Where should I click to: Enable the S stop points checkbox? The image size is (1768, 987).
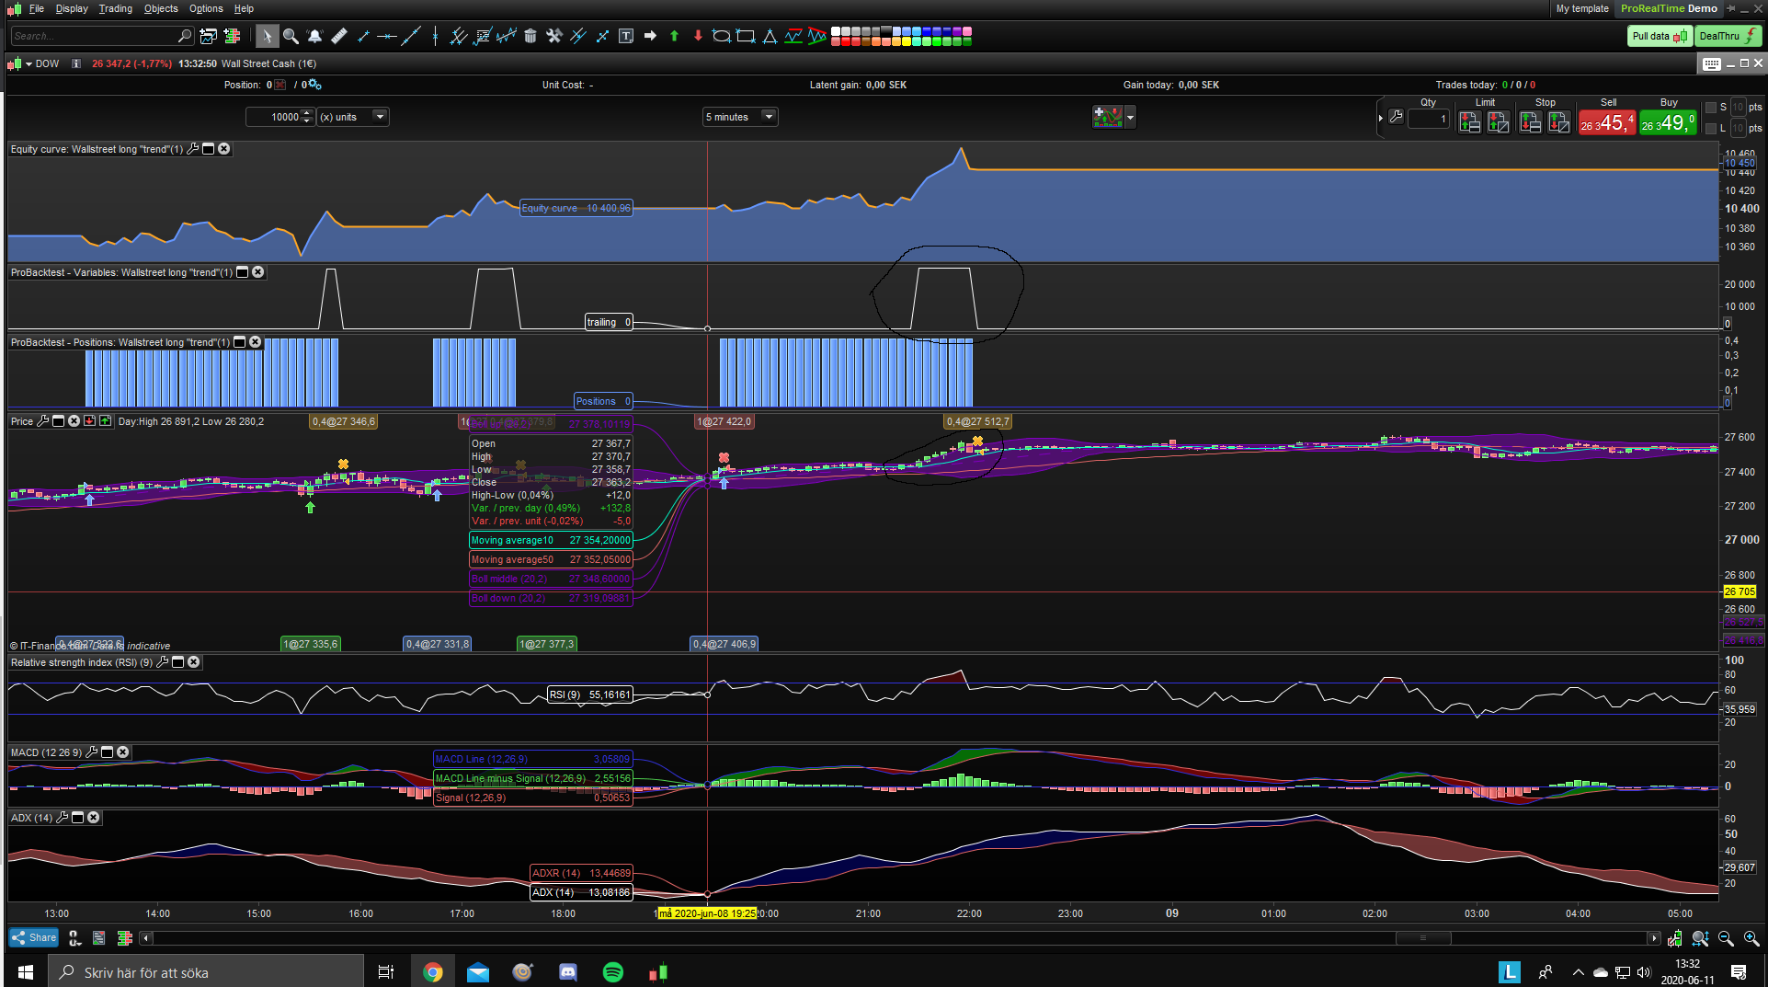point(1711,108)
